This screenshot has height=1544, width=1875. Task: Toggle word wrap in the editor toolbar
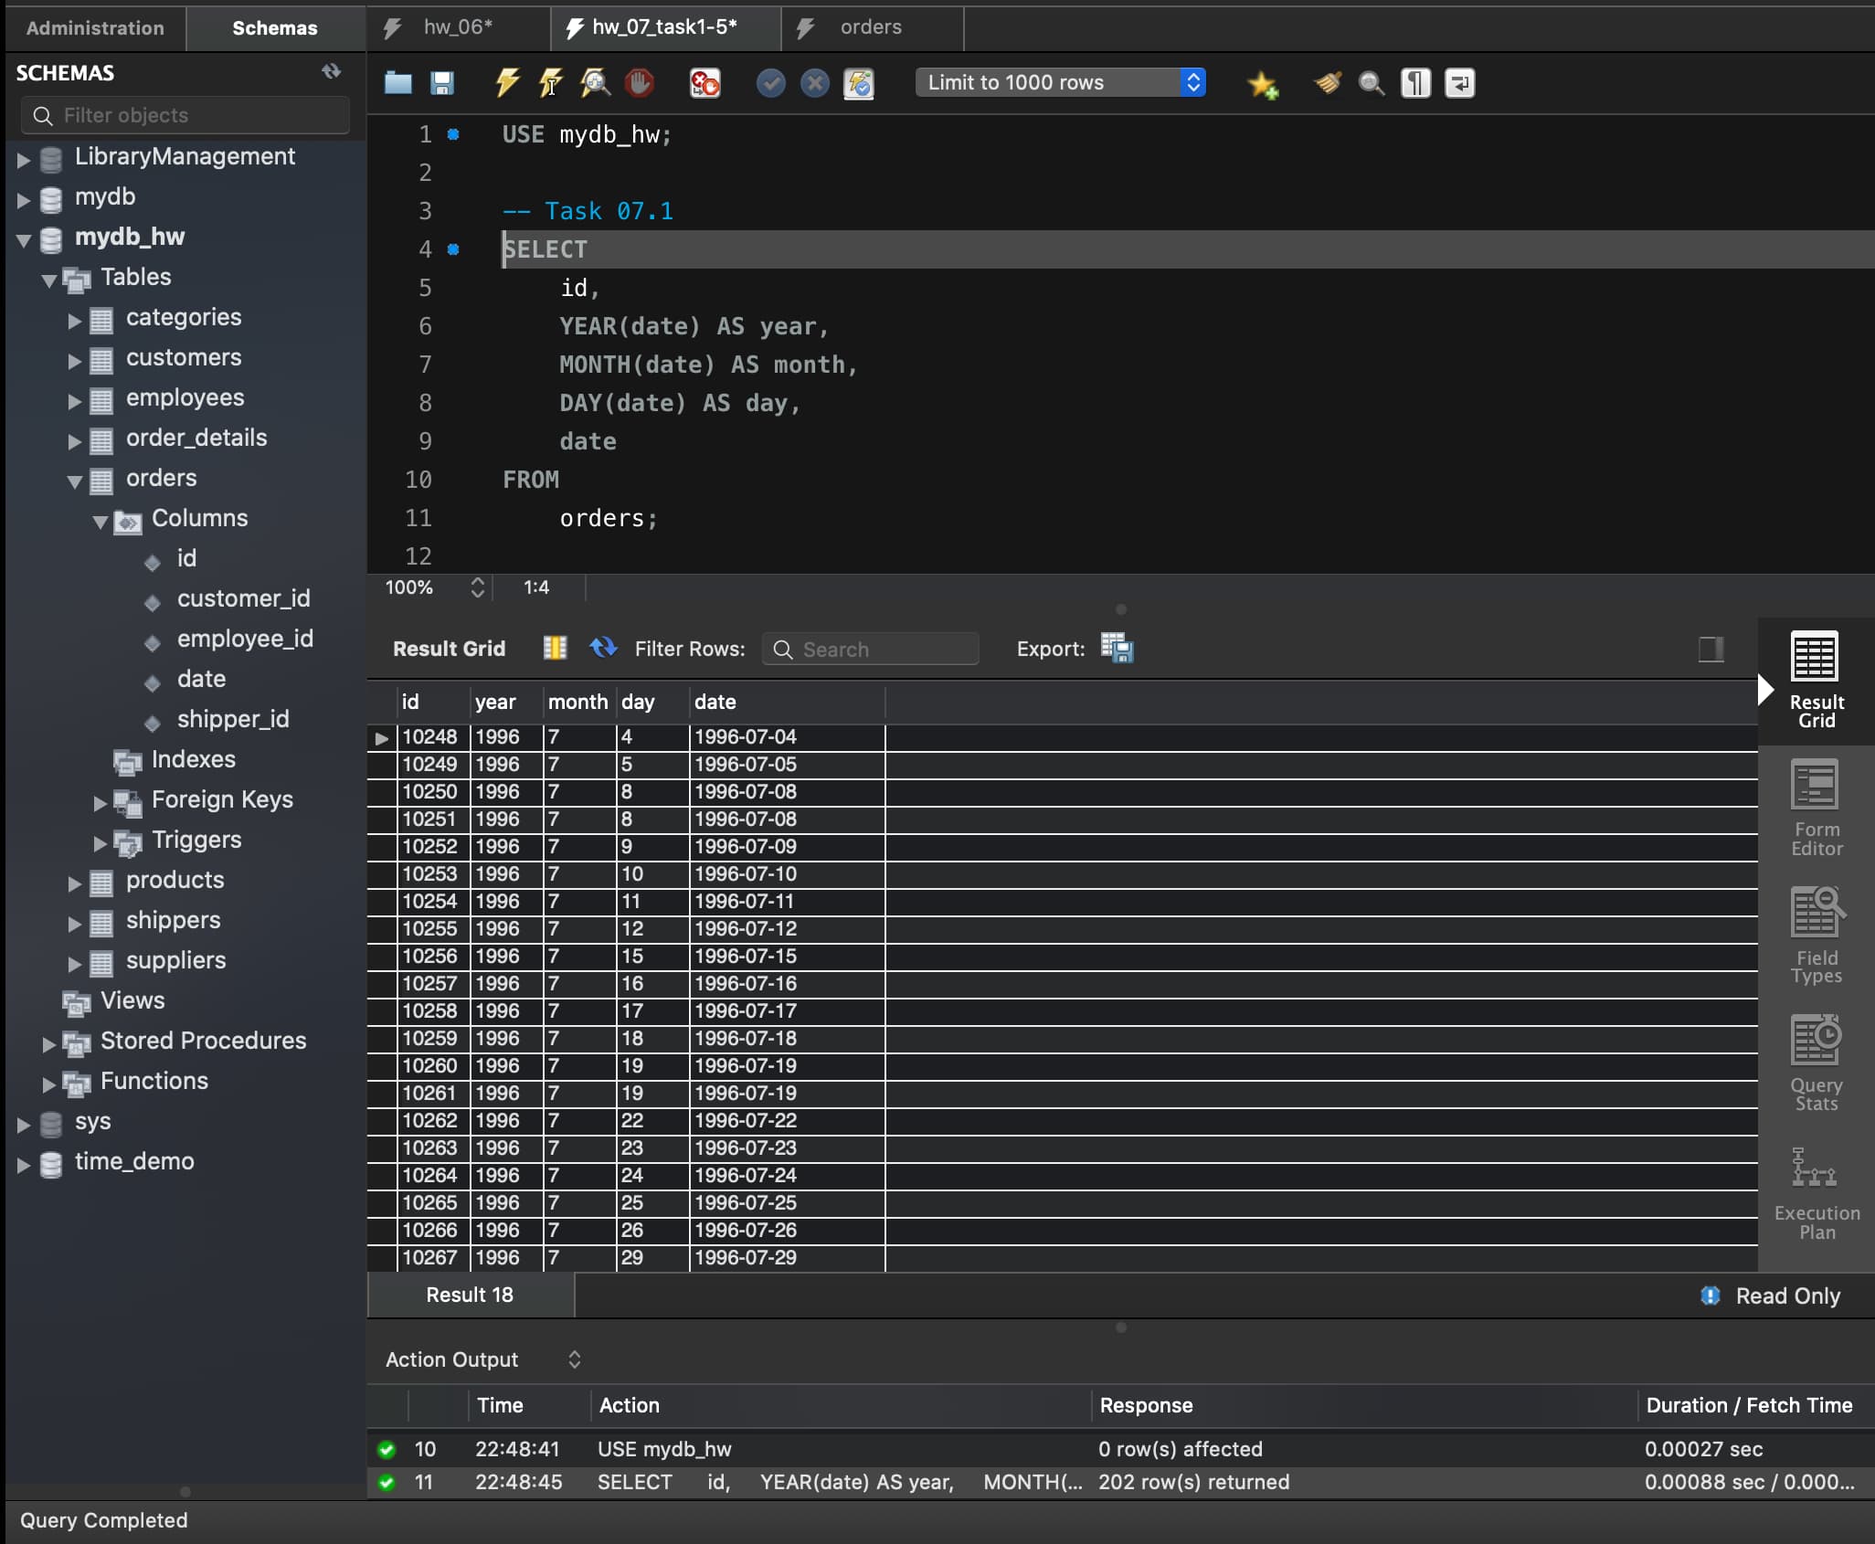(1459, 83)
